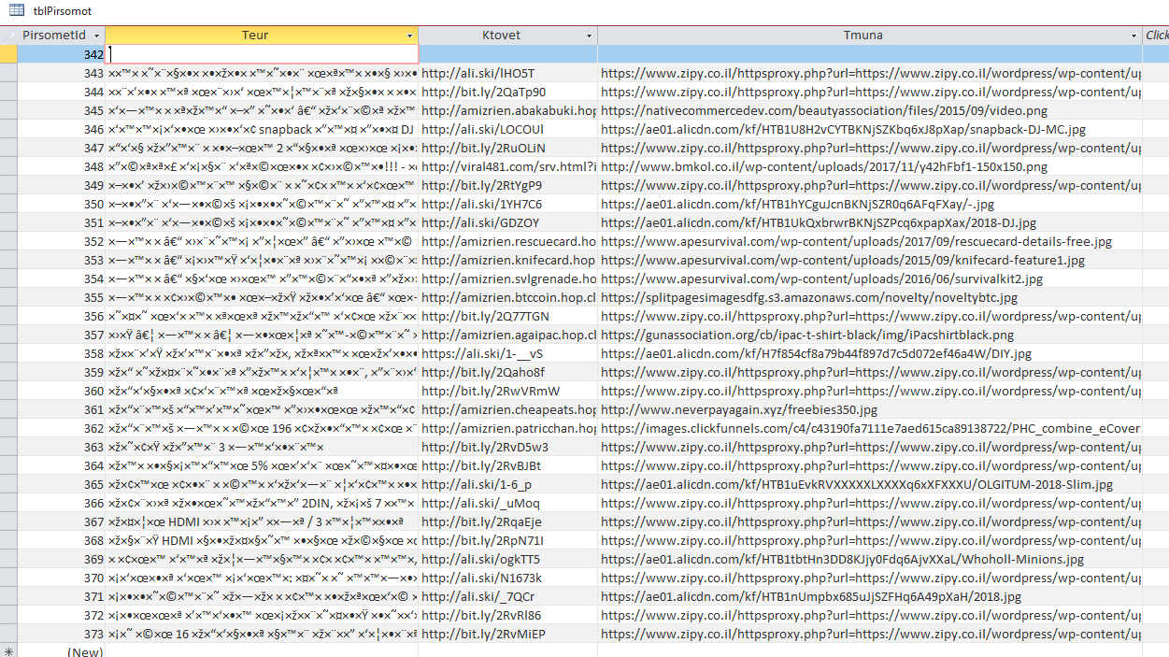Click the Ktovet cell http://bit.ly/2Q77TGN
1169x657 pixels.
tap(508, 316)
